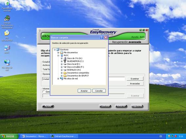Select 'BLUEDAEMON (C:)' text in tree
Image resolution: width=186 pixels, height=139 pixels.
tap(75, 61)
